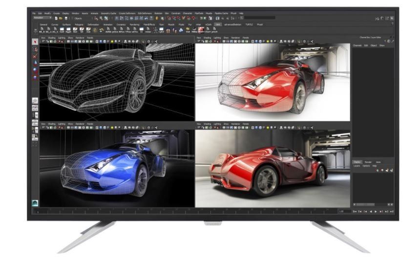Click the play forward button in playback controls
419x265 pixels.
pyautogui.click(x=376, y=211)
